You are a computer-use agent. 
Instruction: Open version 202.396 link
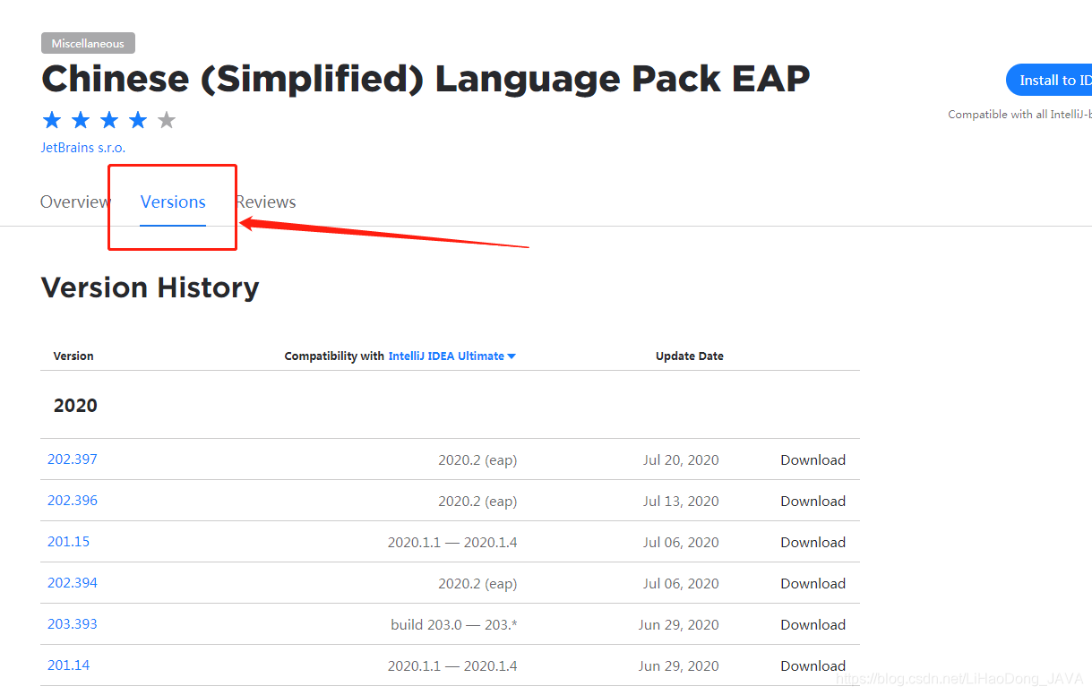(x=73, y=501)
